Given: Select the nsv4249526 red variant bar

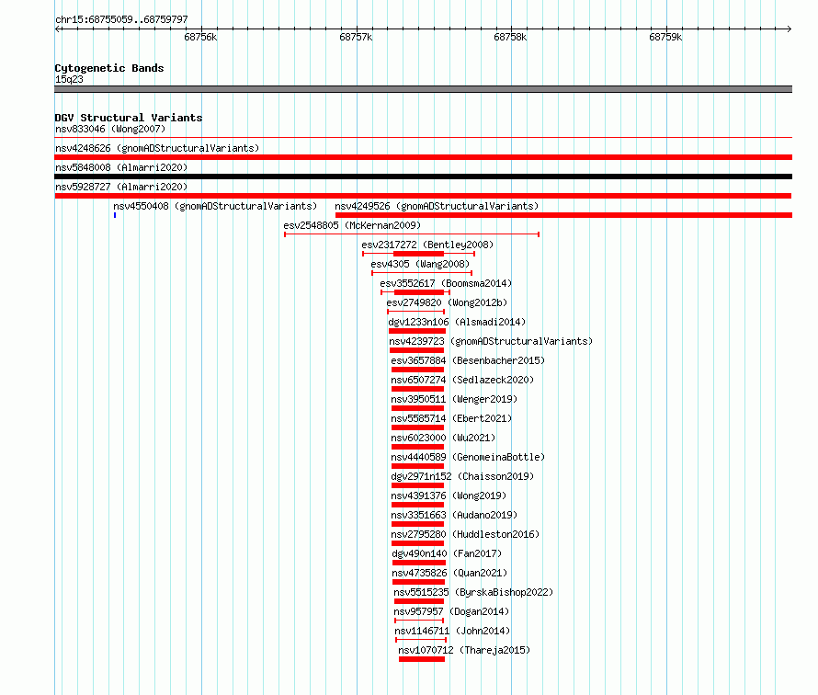Looking at the screenshot, I should [x=563, y=215].
